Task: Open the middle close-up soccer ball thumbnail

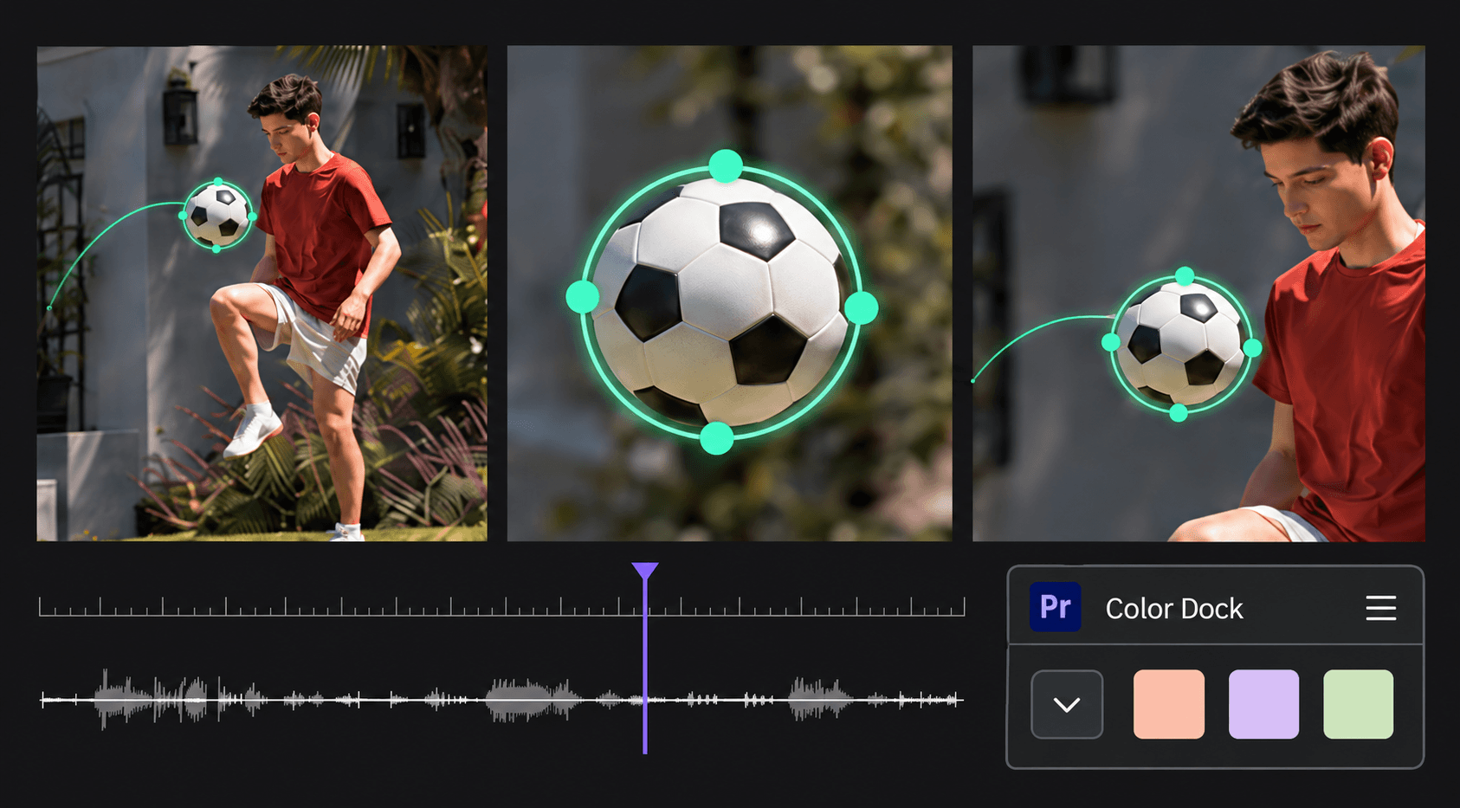Action: point(729,294)
